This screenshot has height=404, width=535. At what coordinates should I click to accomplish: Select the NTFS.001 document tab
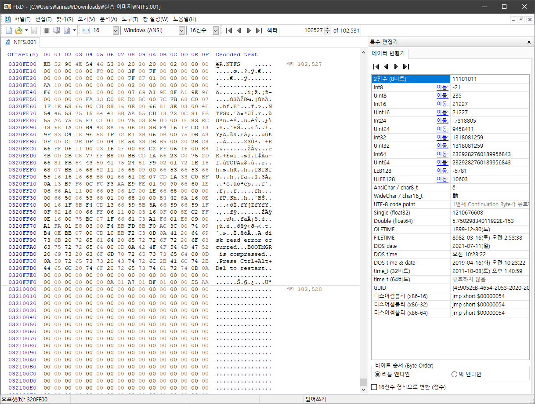tap(20, 42)
